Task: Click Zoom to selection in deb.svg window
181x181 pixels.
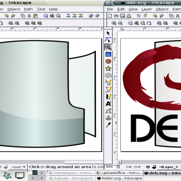Action: click(x=130, y=23)
